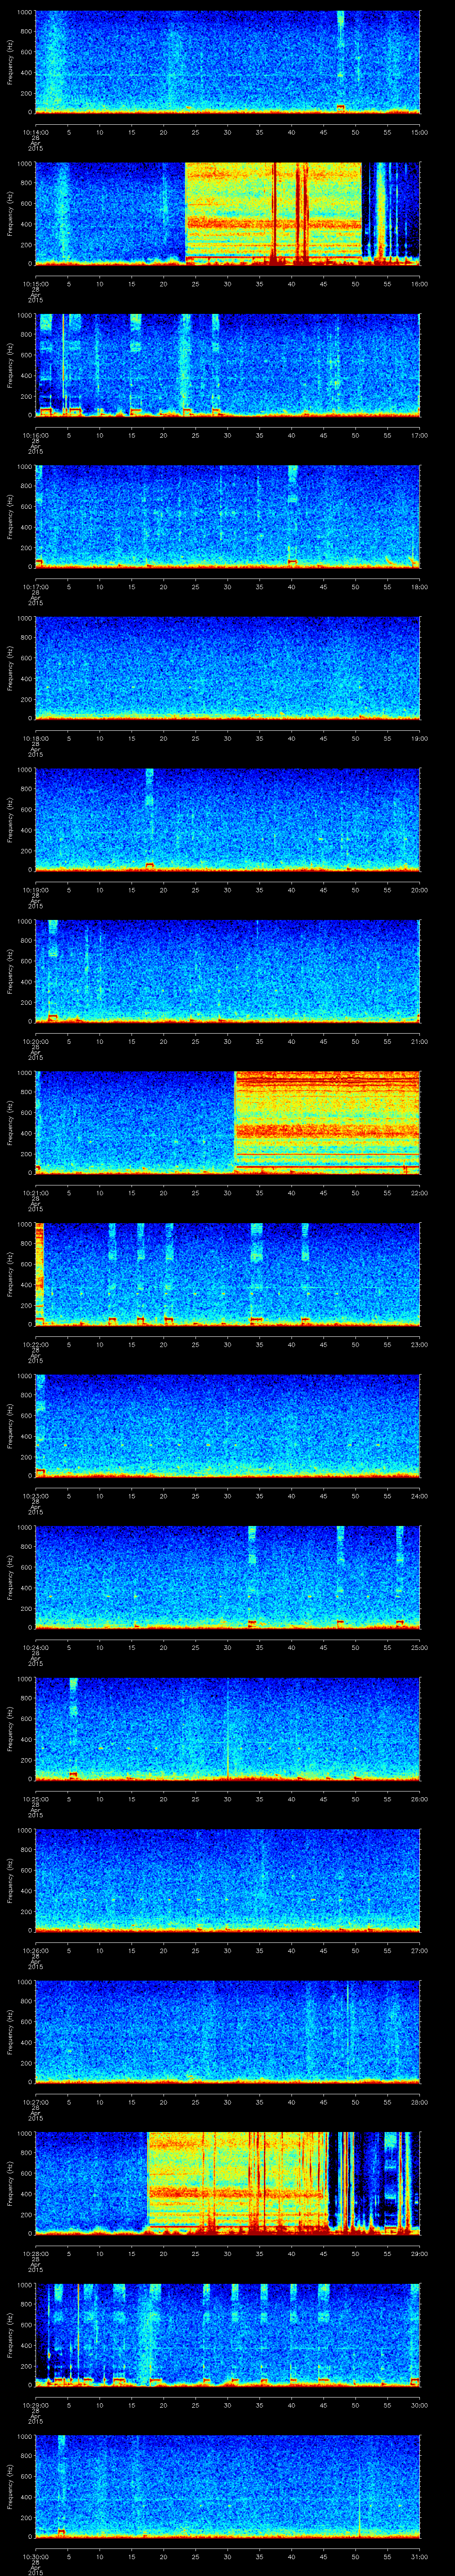This screenshot has width=455, height=2576.
Task: Select the 10:18:00 timestamp label
Action: [36, 738]
